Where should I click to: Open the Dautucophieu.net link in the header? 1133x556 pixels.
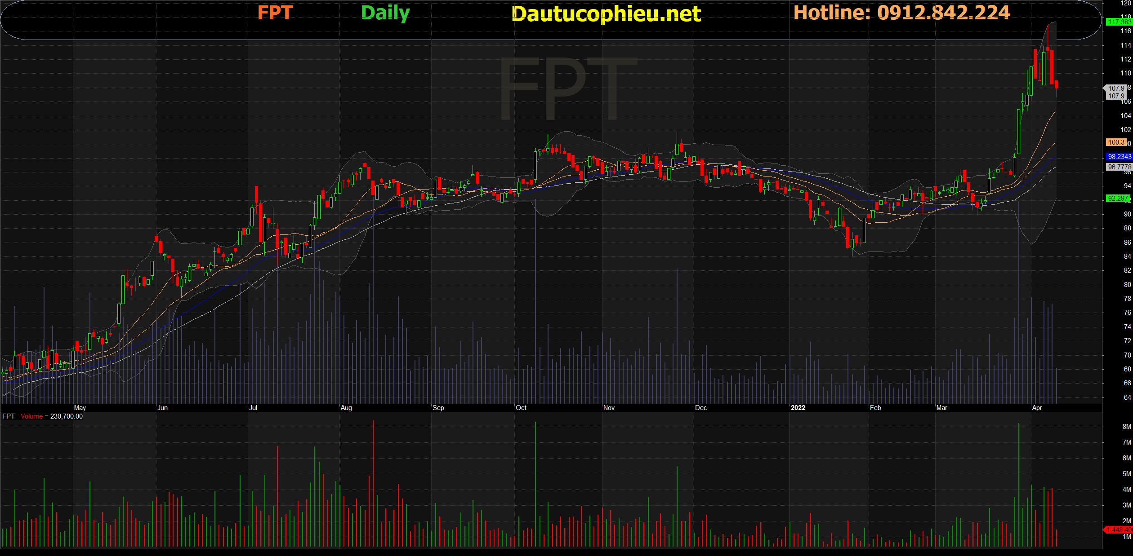click(x=606, y=14)
